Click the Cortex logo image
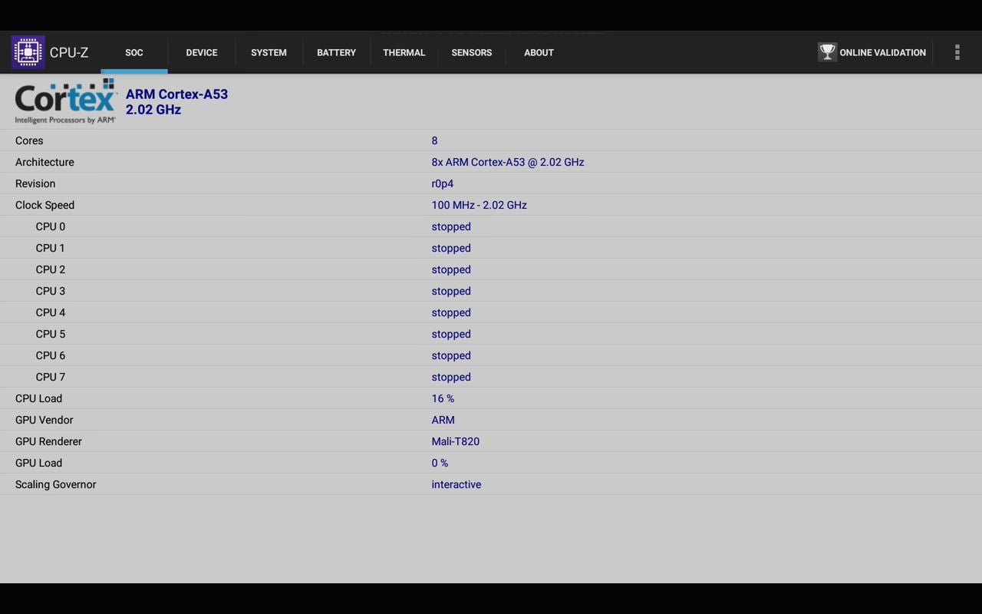Image resolution: width=982 pixels, height=614 pixels. coord(65,101)
